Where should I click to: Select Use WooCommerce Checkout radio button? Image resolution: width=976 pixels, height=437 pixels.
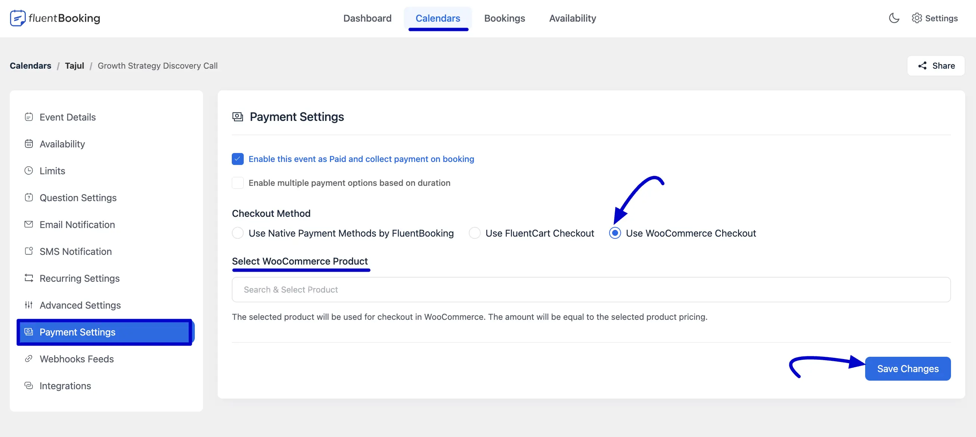[615, 233]
